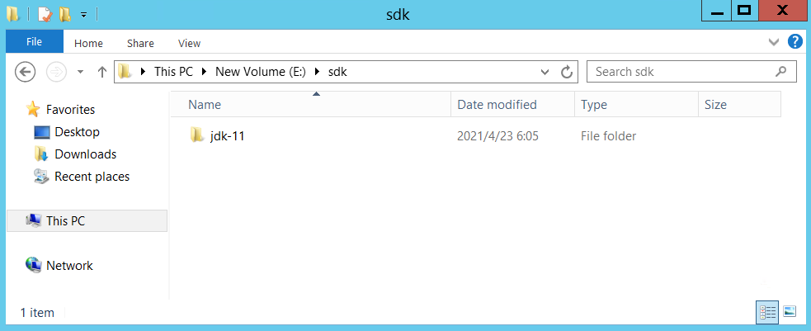Screen dimensions: 811x331
Task: Select This PC in navigation pane
Action: [x=65, y=221]
